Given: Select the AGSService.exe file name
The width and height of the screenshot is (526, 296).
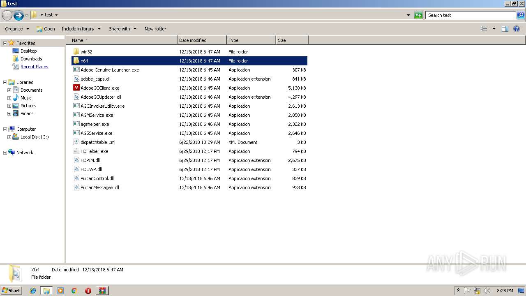Looking at the screenshot, I should coord(97,133).
